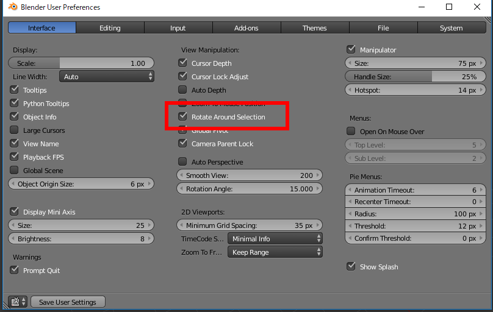This screenshot has width=493, height=312.
Task: Open the System tab
Action: (x=452, y=28)
